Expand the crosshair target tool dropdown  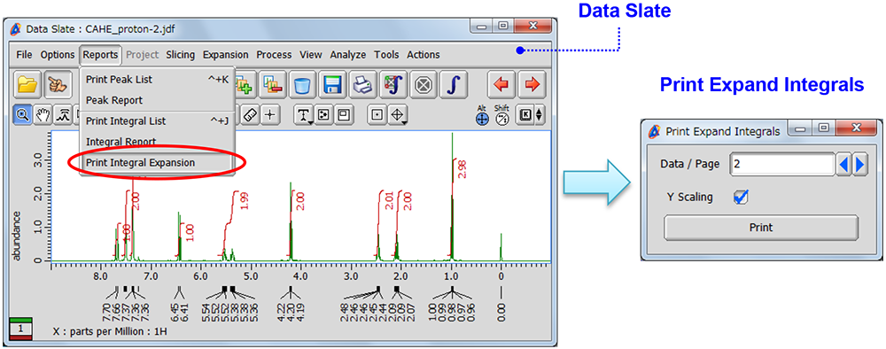(399, 114)
